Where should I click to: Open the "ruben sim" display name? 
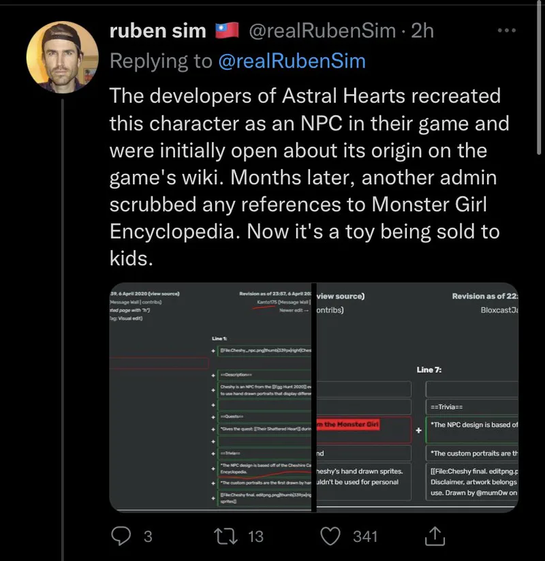(158, 31)
